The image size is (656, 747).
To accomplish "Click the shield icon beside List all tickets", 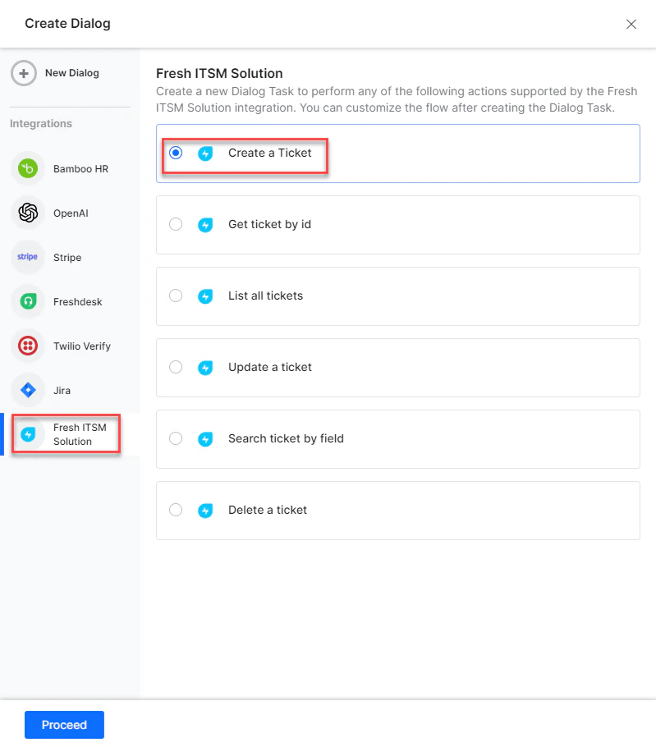I will 205,296.
